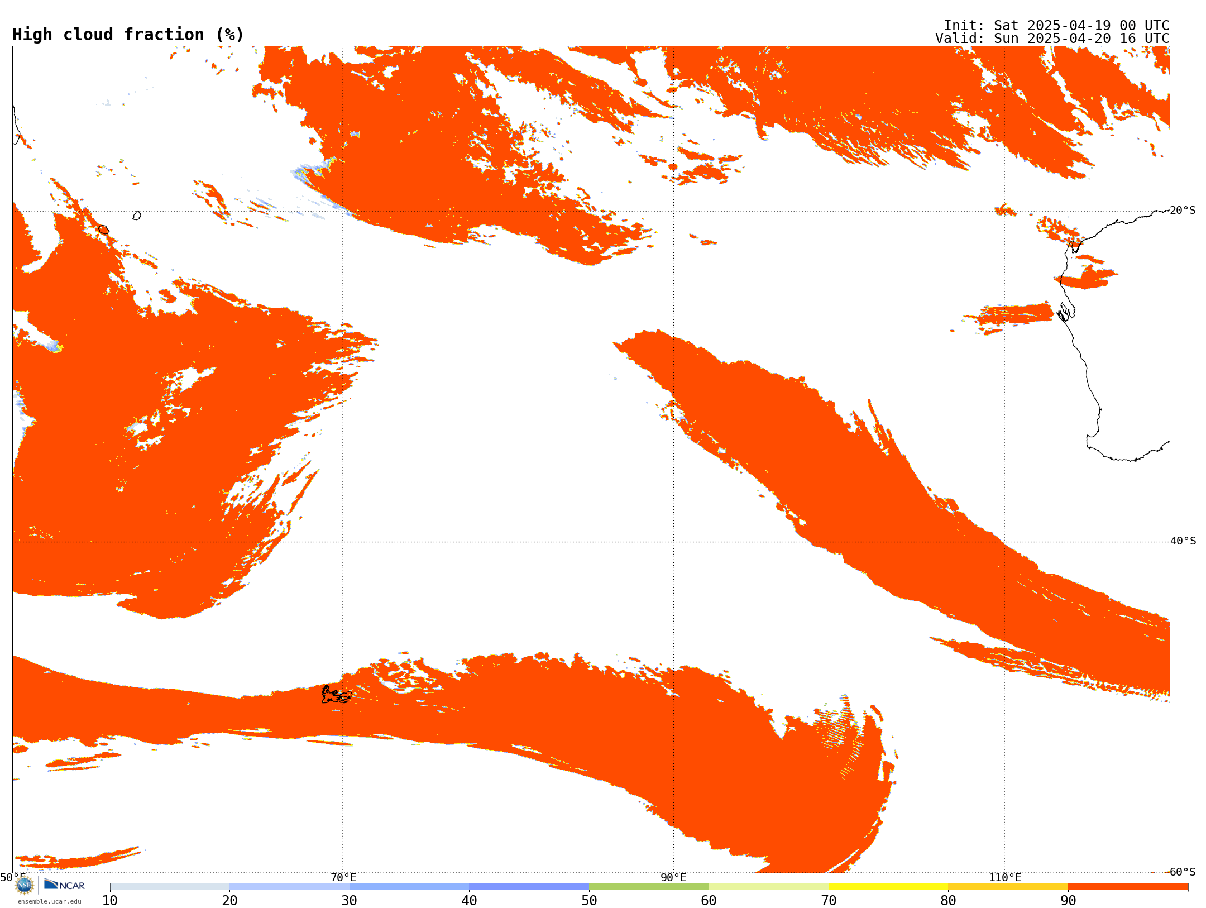Click the 20°S latitude label
Image resolution: width=1206 pixels, height=908 pixels.
1183,211
